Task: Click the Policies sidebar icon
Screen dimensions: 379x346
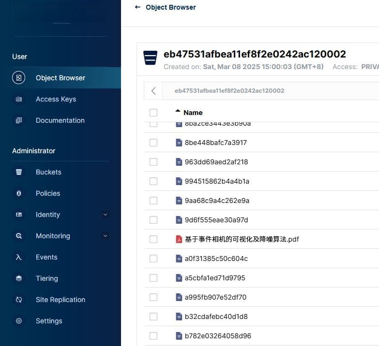Action: click(18, 193)
